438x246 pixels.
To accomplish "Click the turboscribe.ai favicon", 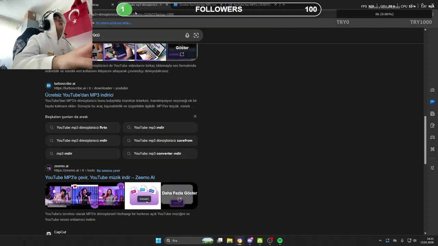I will (x=49, y=85).
